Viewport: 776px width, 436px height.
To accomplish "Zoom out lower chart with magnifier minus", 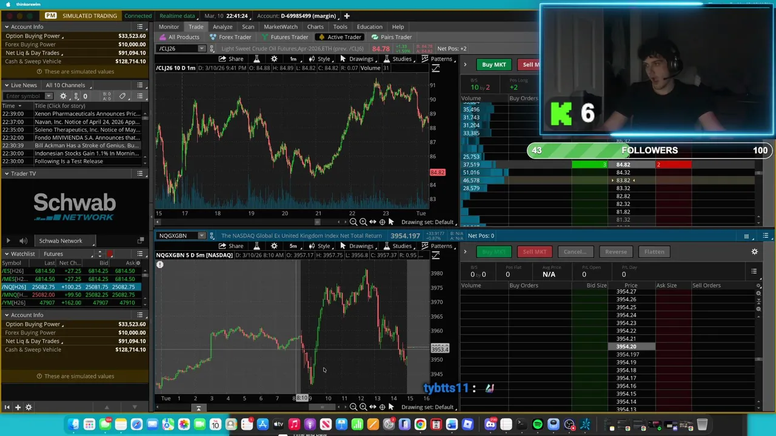I will click(353, 407).
